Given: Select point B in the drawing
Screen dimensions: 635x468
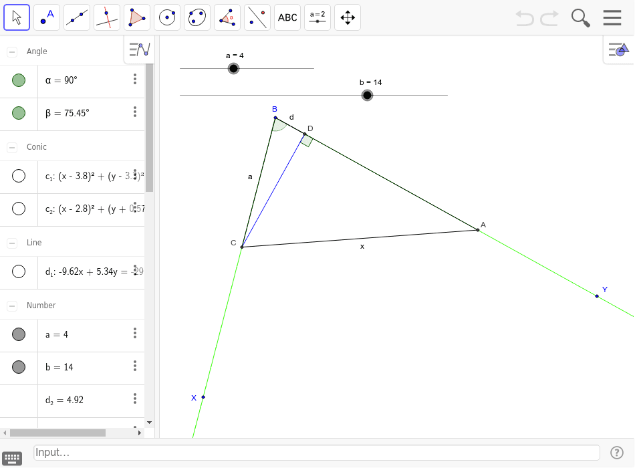Looking at the screenshot, I should (275, 118).
